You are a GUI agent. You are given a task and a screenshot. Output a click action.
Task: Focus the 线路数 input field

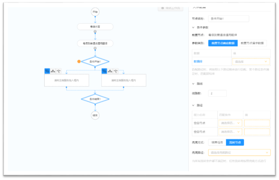click(x=217, y=93)
